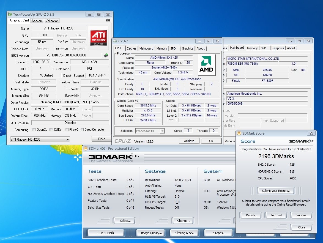Click the Graphs button in 3DMark06
323x243 pixels.
coord(219,233)
